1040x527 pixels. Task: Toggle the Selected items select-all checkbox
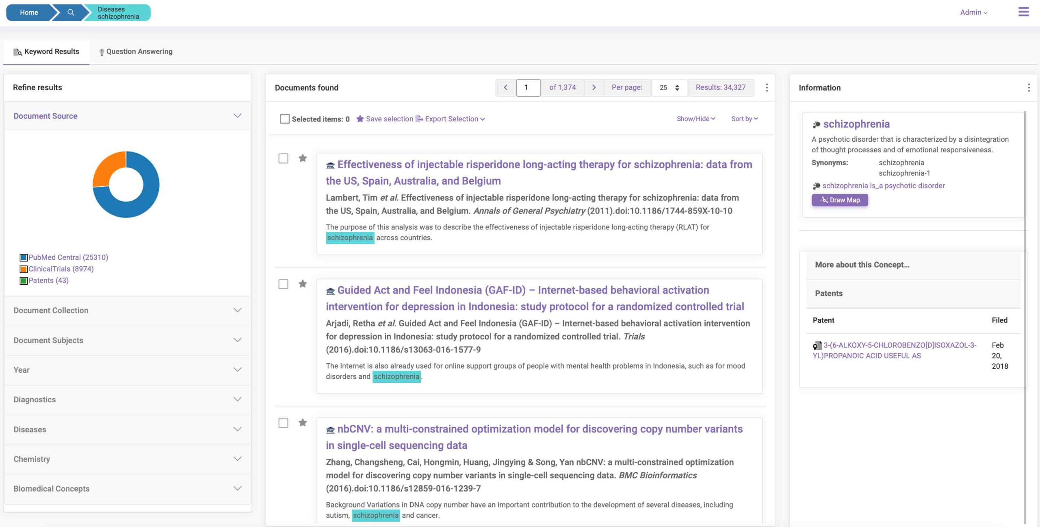coord(285,119)
